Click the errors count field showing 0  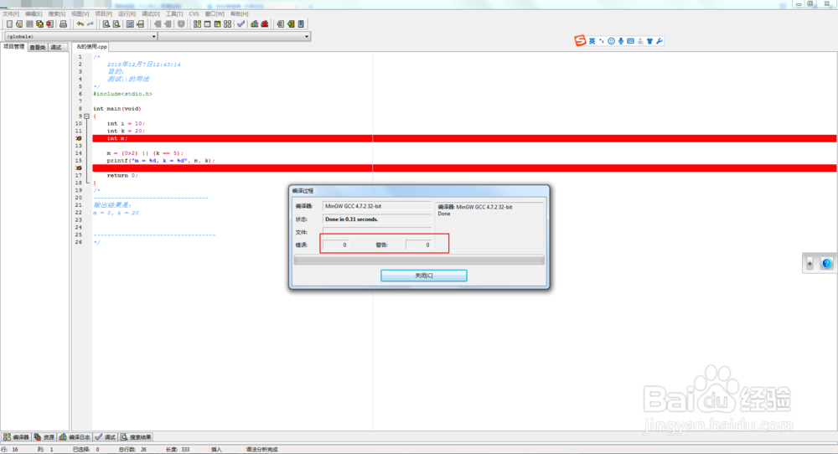(x=336, y=245)
